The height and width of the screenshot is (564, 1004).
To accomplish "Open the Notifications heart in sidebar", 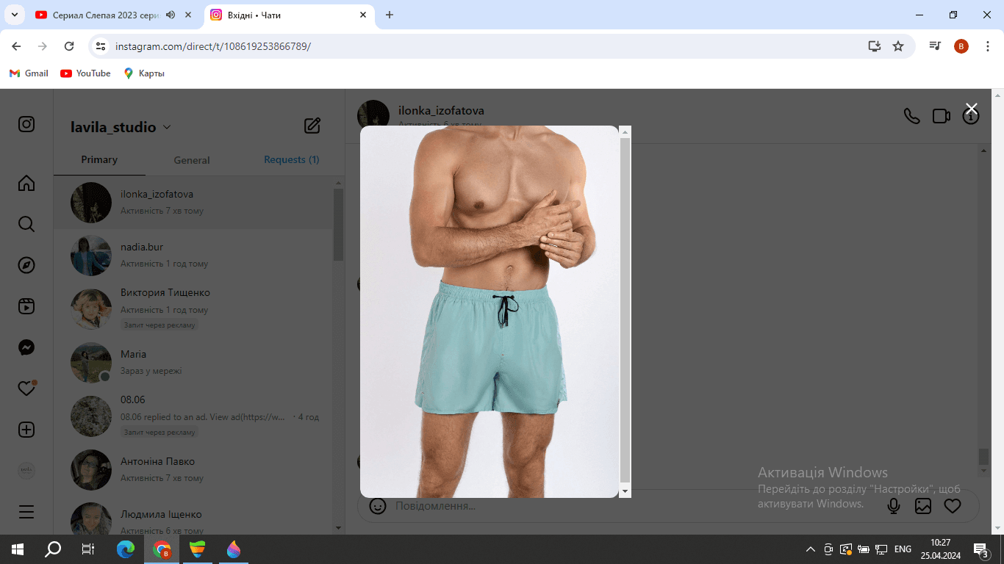I will point(26,388).
